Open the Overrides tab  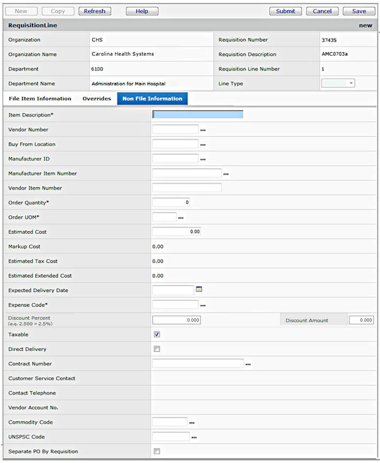97,99
